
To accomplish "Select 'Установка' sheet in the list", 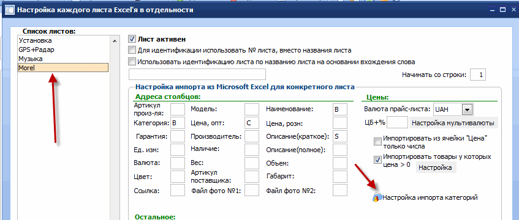I will coord(64,41).
